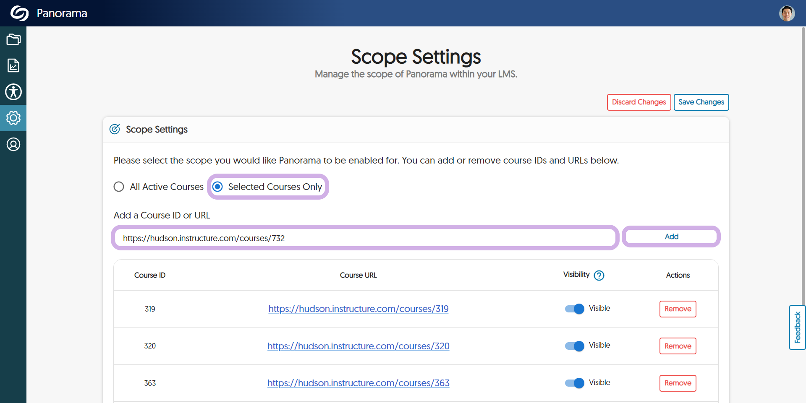806x403 pixels.
Task: Click the Scope Settings panel header text
Action: pyautogui.click(x=157, y=129)
